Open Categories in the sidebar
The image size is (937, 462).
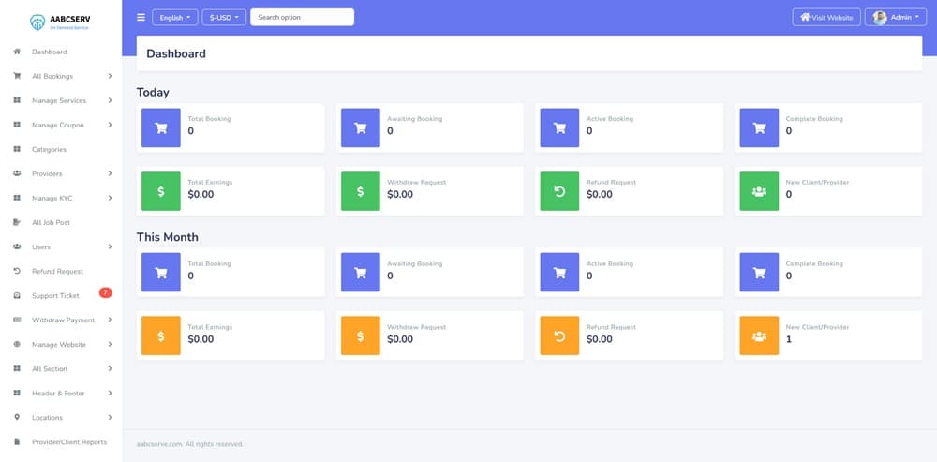49,149
